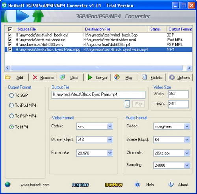Open Options gear button

coord(180,78)
